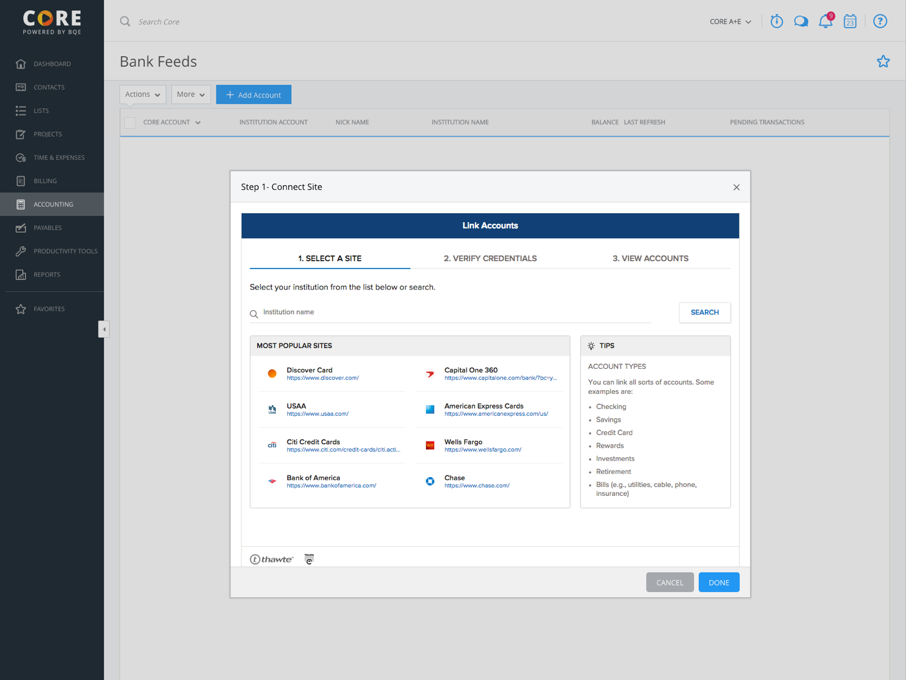
Task: Click the Balance column header
Action: 605,122
